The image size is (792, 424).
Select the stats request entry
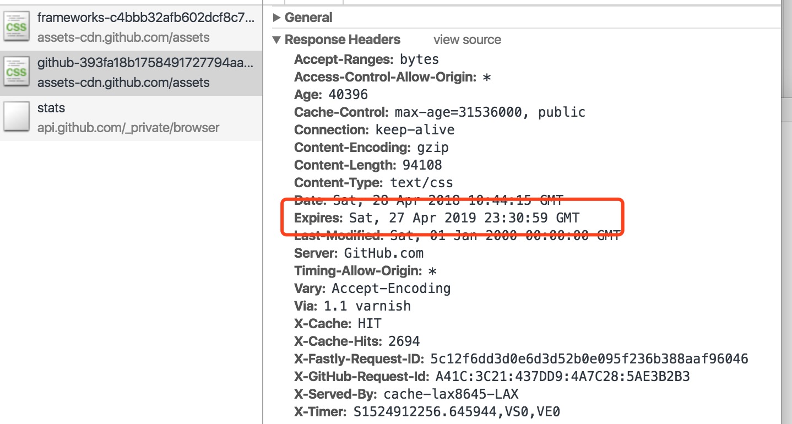[x=51, y=108]
